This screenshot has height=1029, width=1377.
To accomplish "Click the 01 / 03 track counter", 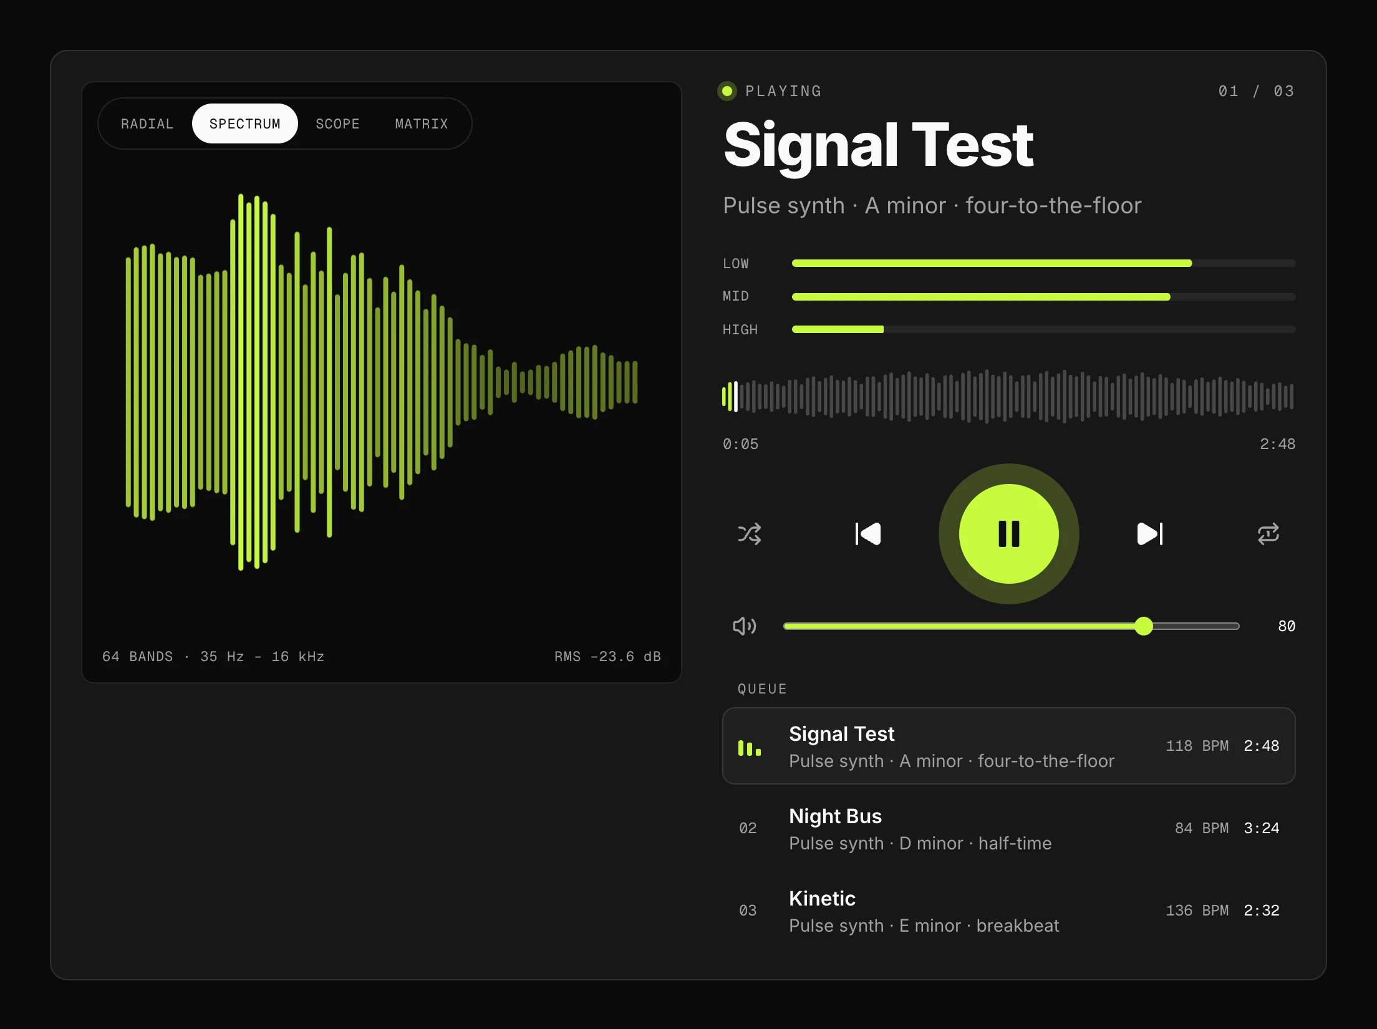I will (x=1256, y=91).
